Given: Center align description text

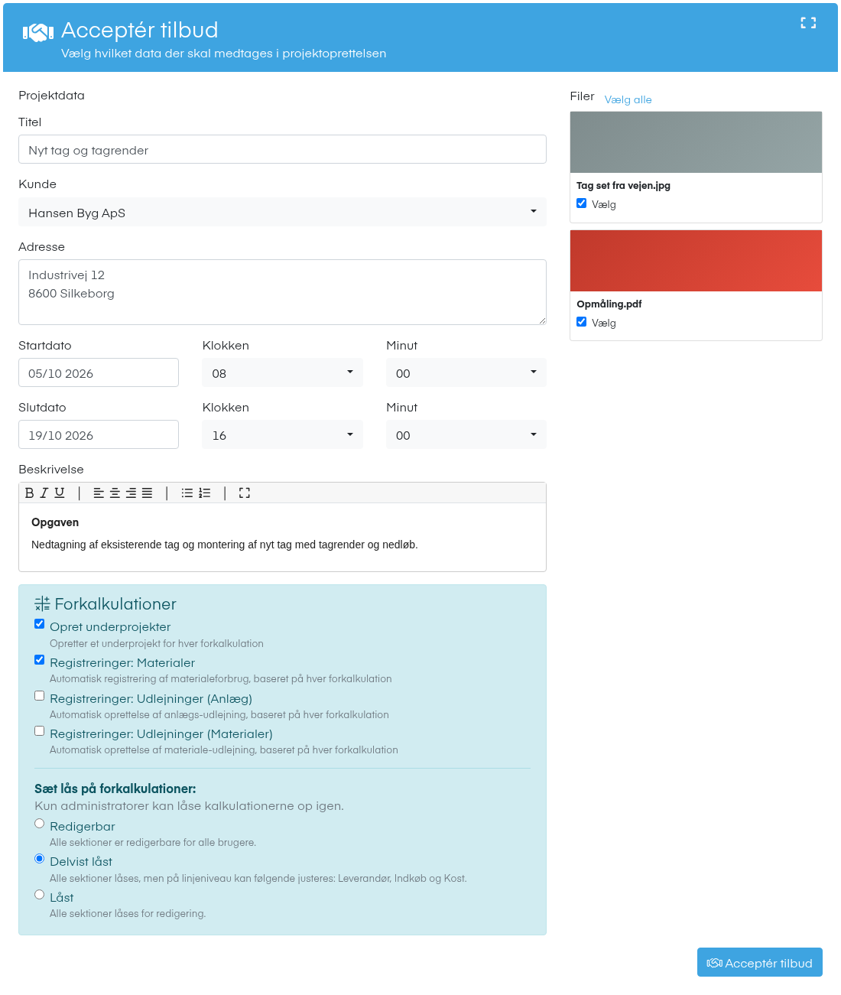Looking at the screenshot, I should (x=115, y=493).
